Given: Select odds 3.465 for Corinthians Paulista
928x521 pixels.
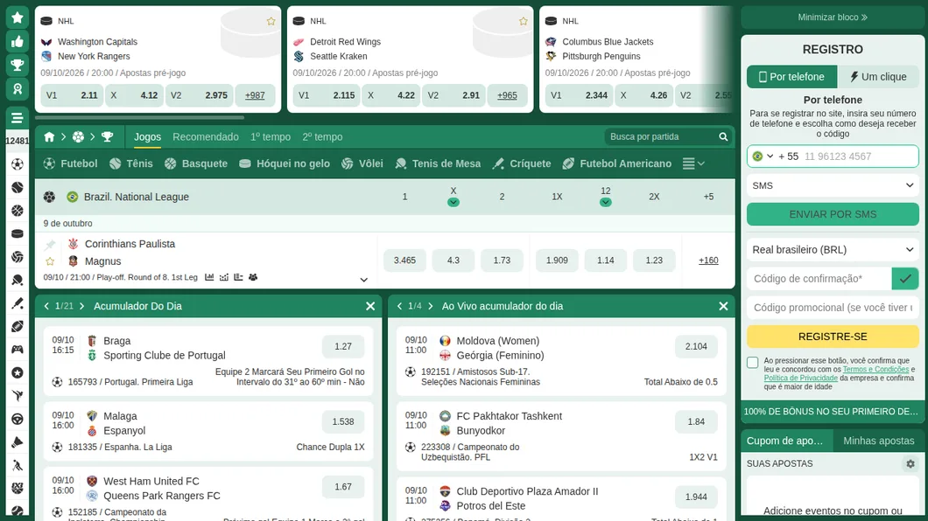Looking at the screenshot, I should pos(404,260).
